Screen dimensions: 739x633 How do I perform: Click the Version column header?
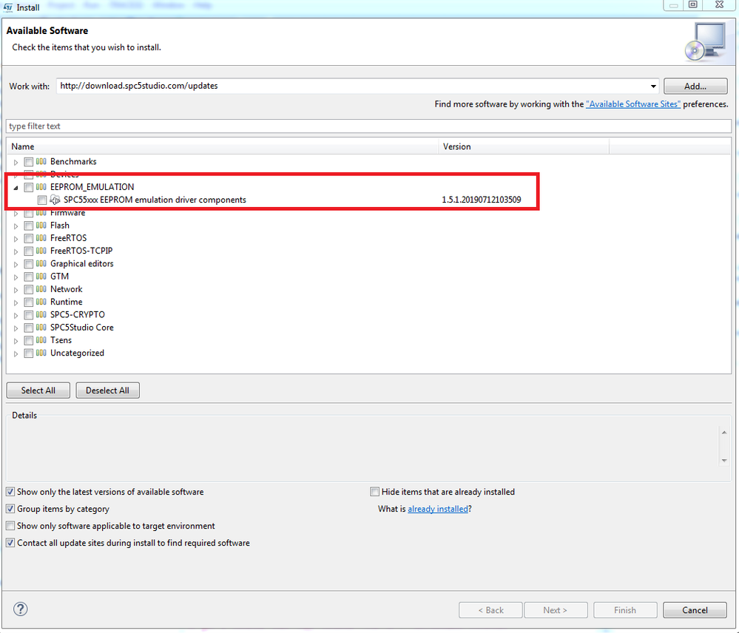click(524, 146)
